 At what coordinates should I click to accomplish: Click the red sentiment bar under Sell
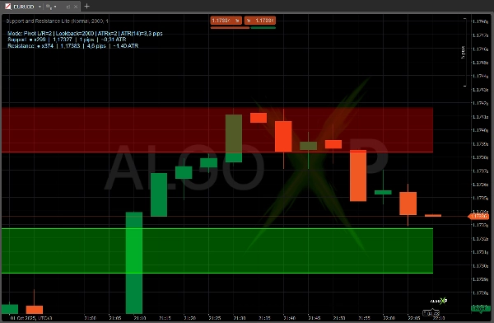coord(230,28)
